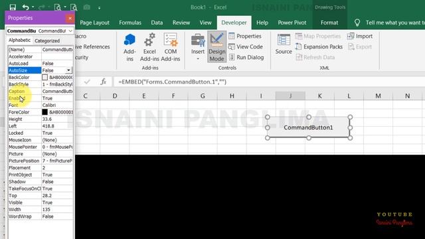Toggle Design Mode

tap(217, 47)
